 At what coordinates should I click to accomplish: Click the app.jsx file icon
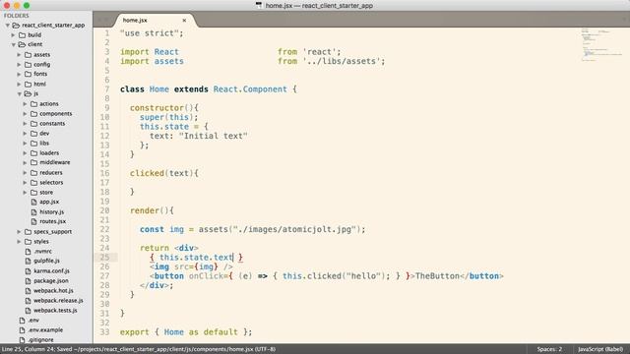tap(33, 202)
